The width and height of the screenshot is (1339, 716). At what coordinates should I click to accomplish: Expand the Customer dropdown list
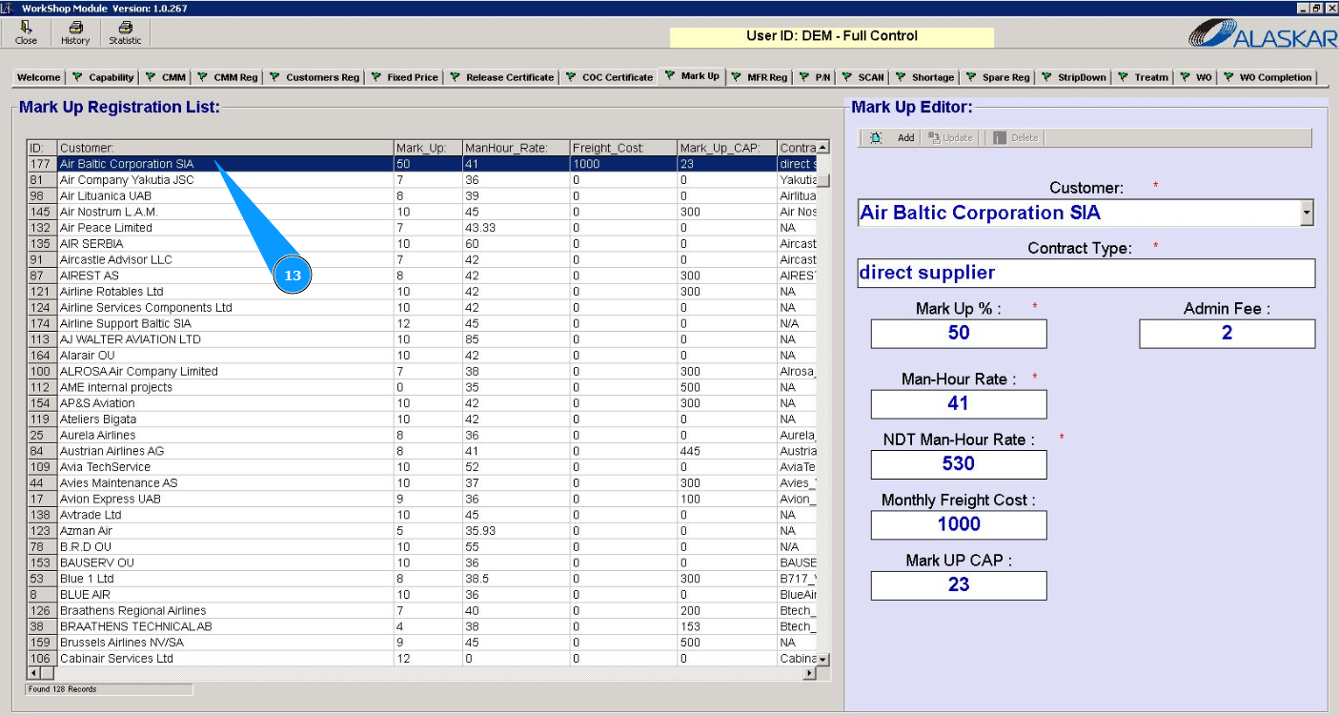pos(1307,213)
